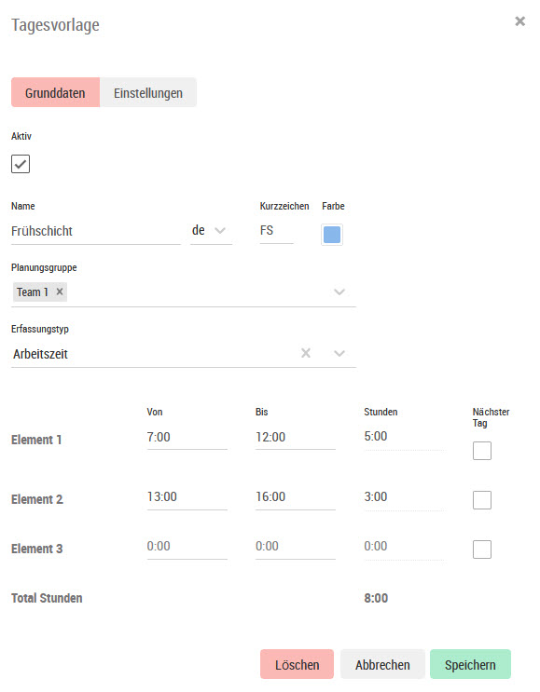
Task: Focus the Name field containing Frühschicht
Action: (x=96, y=231)
